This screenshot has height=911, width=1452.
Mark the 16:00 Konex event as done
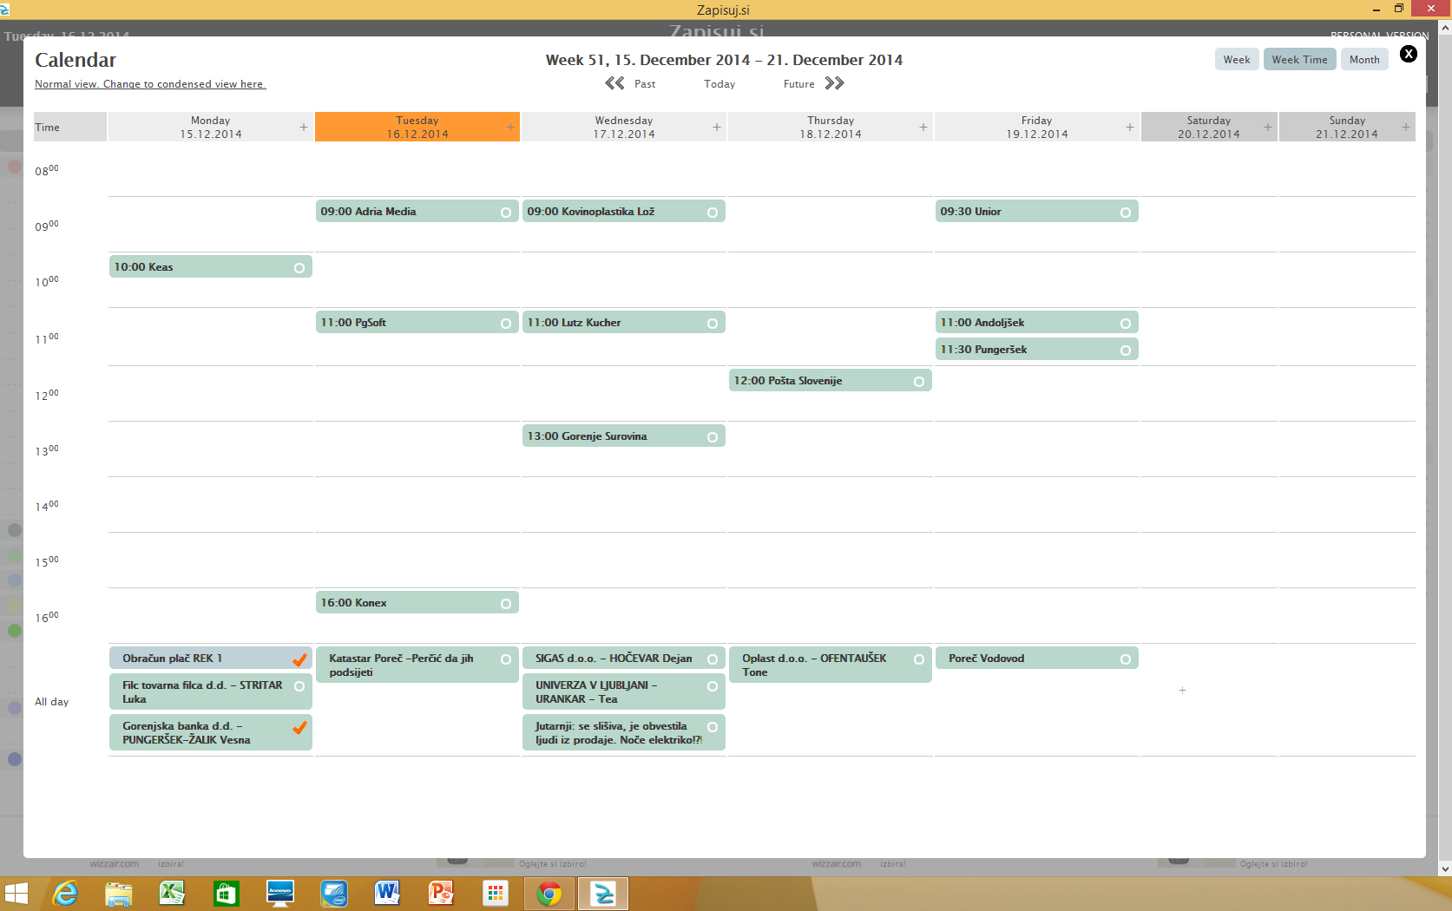[x=506, y=604]
